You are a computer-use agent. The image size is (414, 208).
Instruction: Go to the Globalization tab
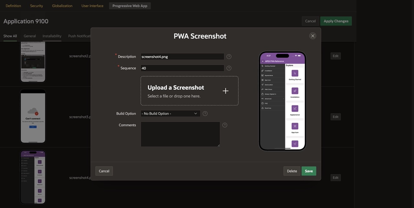62,6
